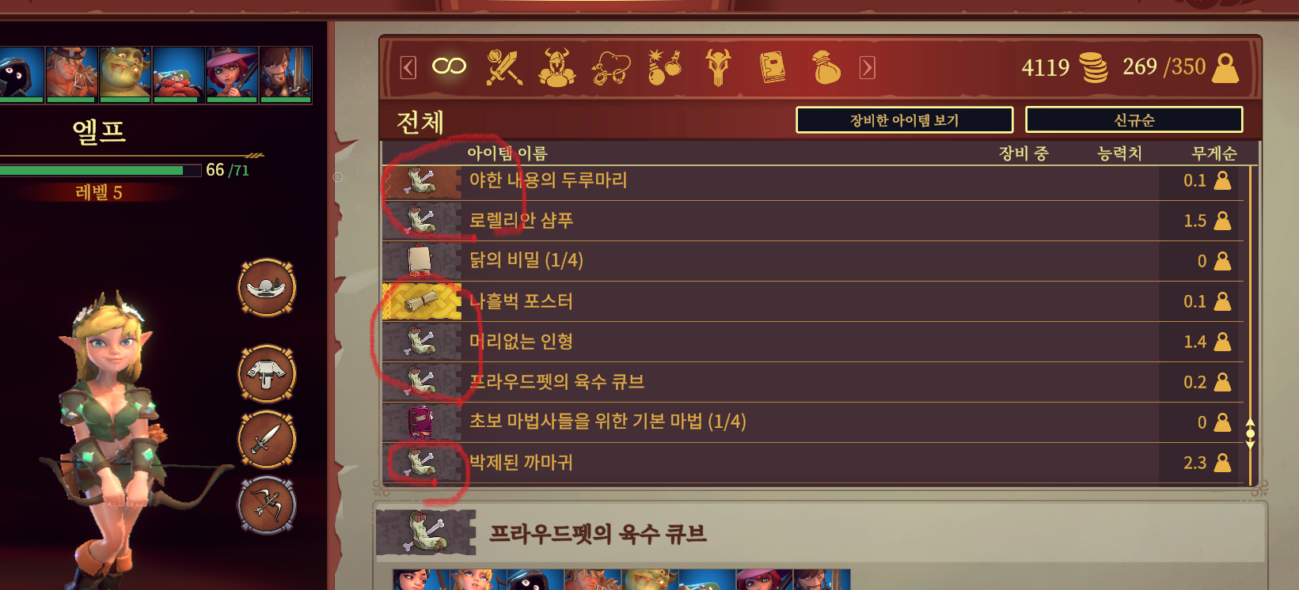Open the books category icon
The image size is (1299, 590).
tap(772, 68)
